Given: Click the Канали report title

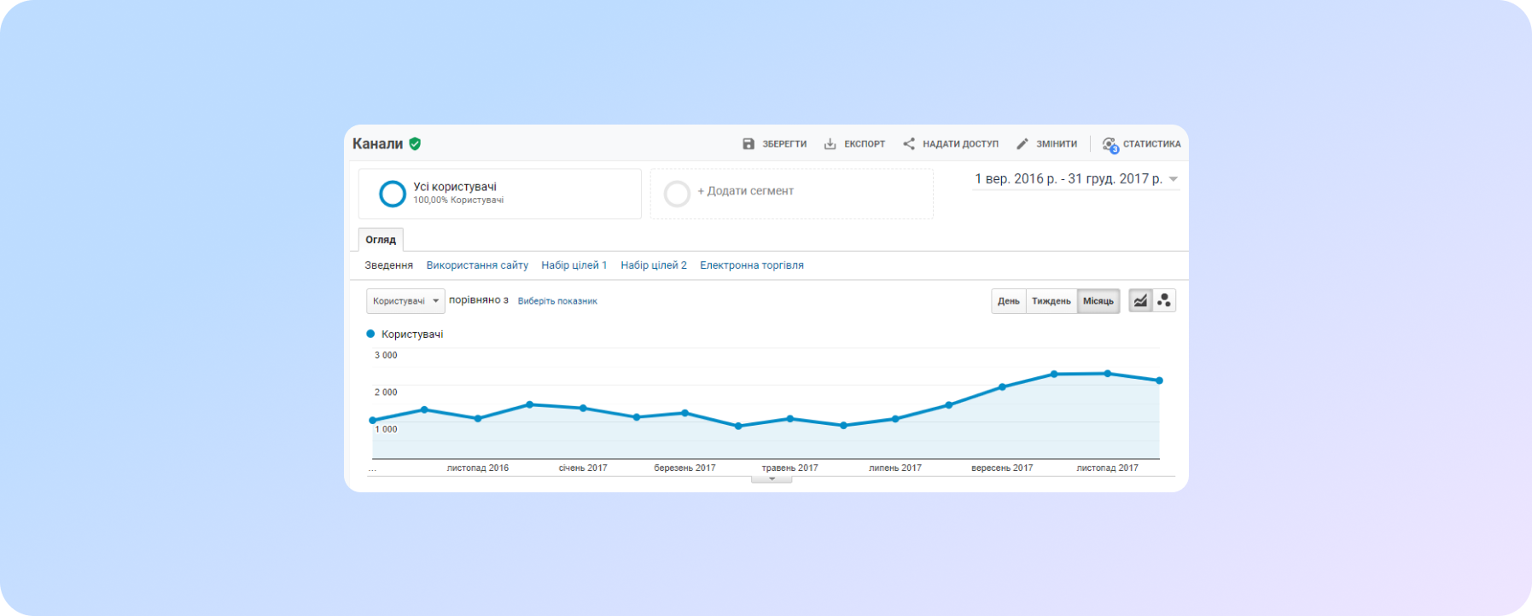Looking at the screenshot, I should pyautogui.click(x=377, y=143).
